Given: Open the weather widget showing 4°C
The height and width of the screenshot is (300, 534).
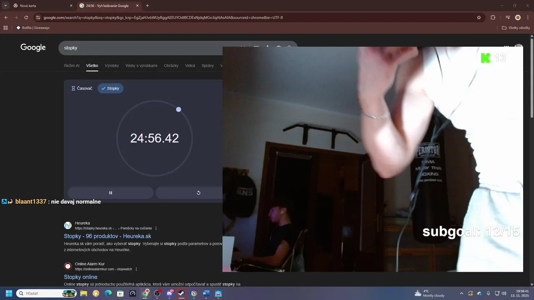Looking at the screenshot, I should pos(429,293).
